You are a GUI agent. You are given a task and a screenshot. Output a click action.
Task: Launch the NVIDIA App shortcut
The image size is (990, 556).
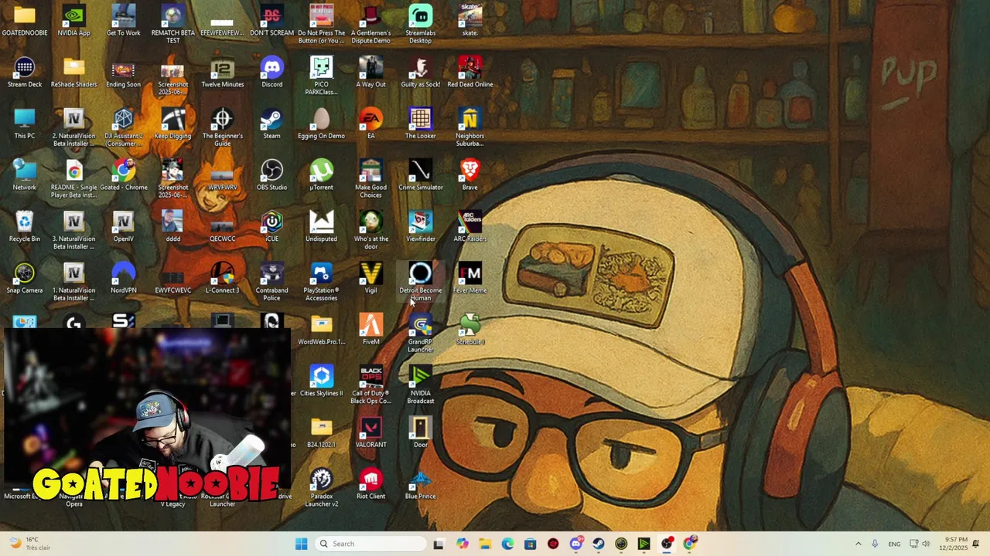pos(73,21)
